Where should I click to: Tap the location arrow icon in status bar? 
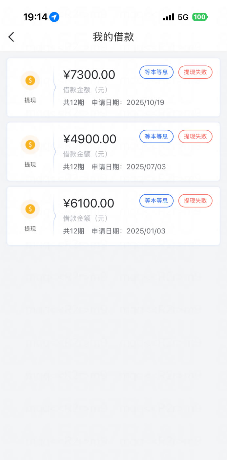(x=54, y=17)
